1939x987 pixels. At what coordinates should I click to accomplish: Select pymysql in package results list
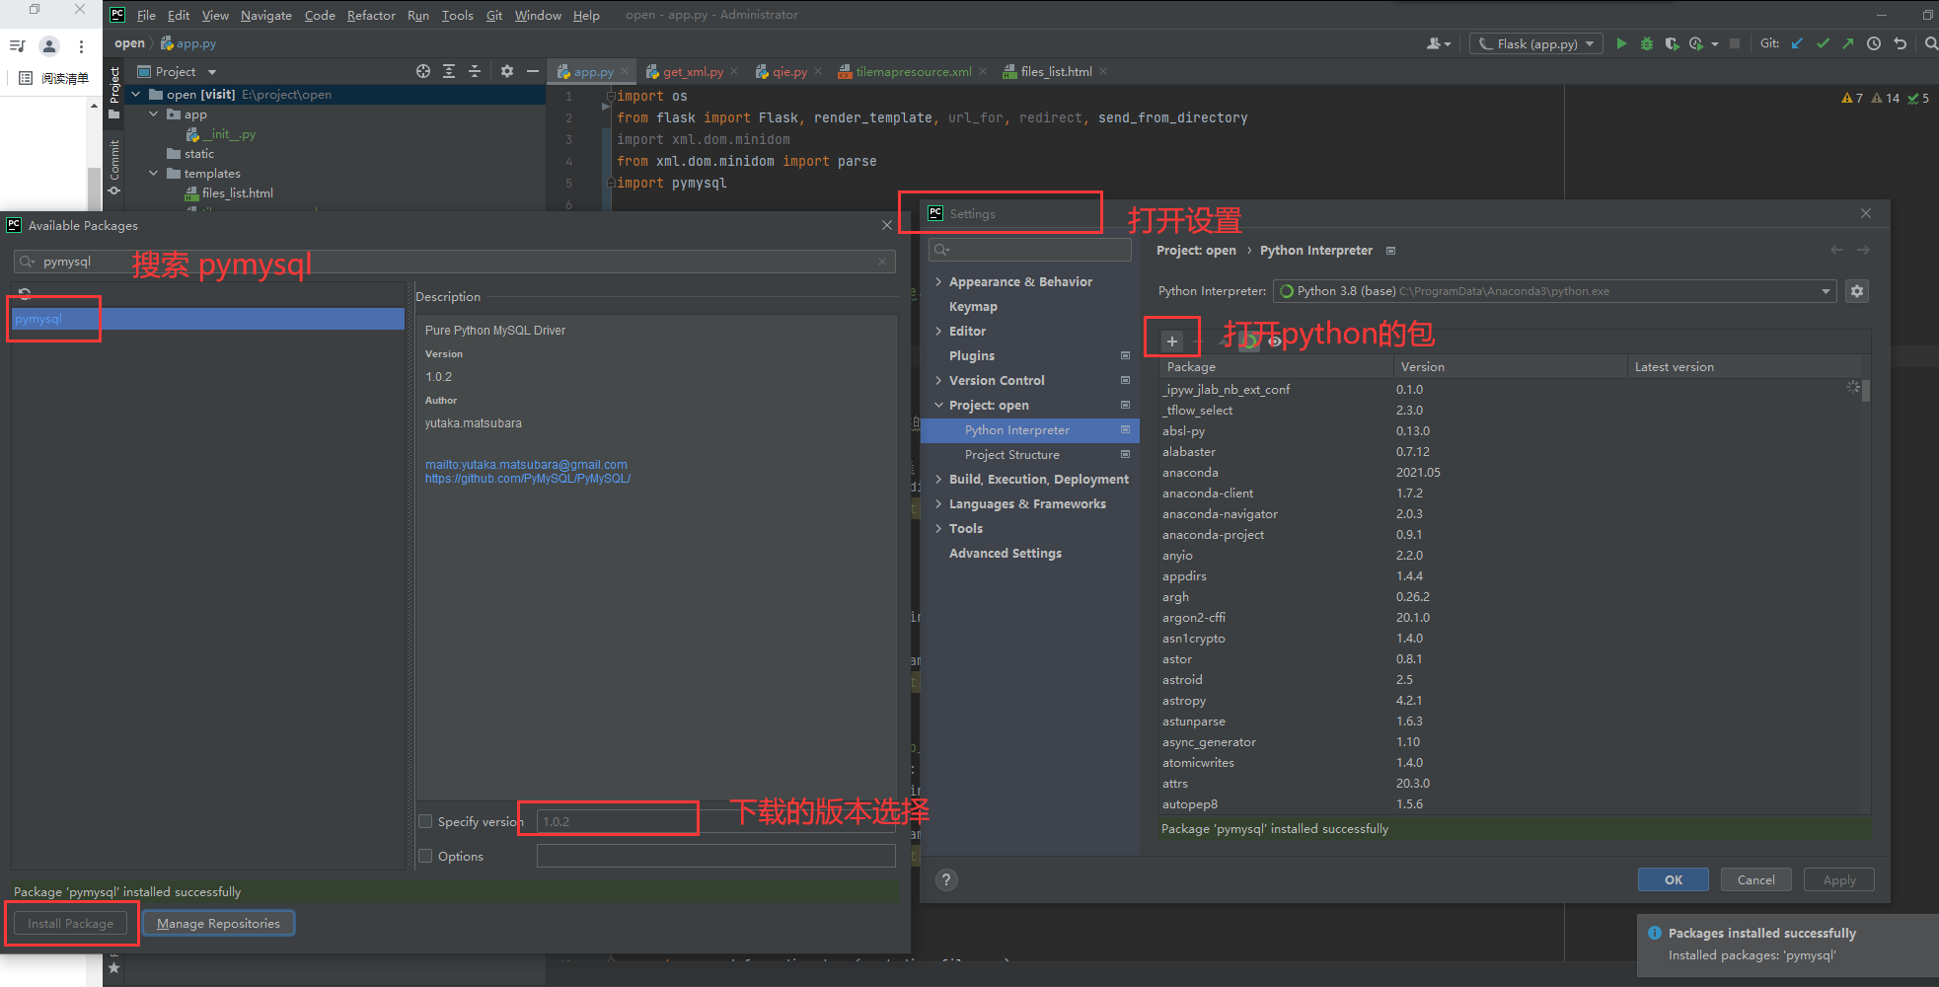click(207, 319)
